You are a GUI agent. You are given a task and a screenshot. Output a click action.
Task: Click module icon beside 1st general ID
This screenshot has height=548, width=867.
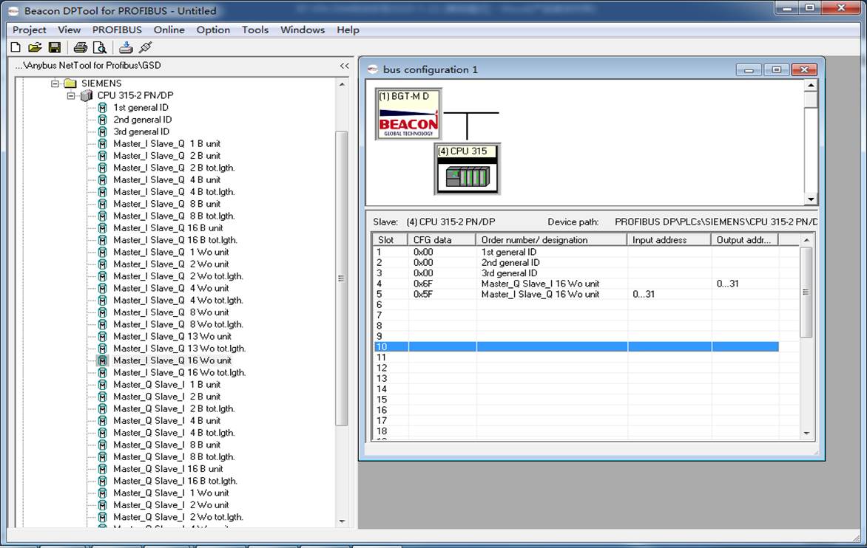[x=102, y=108]
